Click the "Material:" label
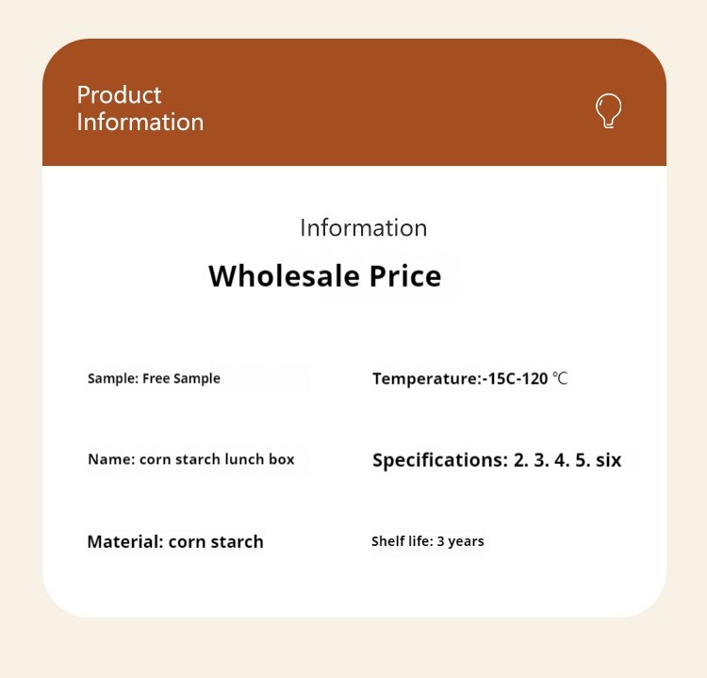Image resolution: width=707 pixels, height=678 pixels. (x=125, y=542)
